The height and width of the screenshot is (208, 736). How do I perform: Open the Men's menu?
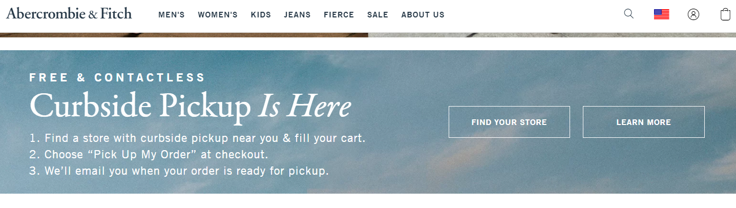(172, 15)
